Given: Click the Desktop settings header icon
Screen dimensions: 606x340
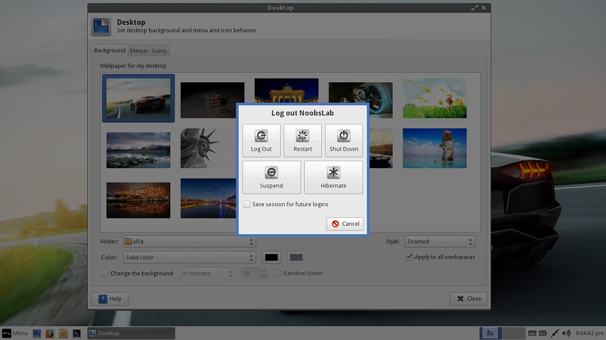Looking at the screenshot, I should tap(101, 26).
